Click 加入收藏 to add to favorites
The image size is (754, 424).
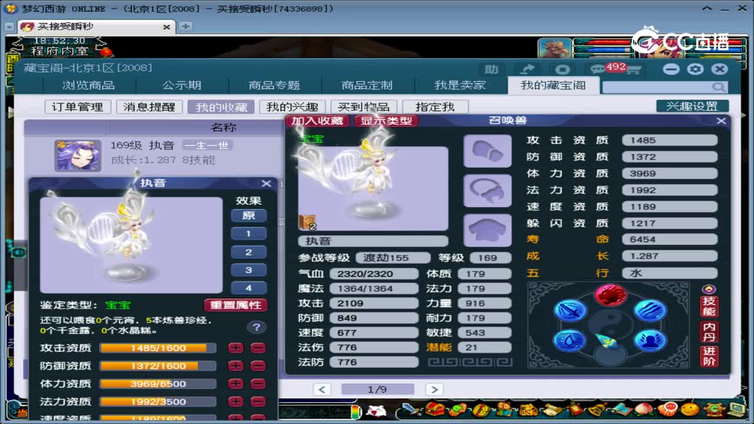click(x=318, y=121)
